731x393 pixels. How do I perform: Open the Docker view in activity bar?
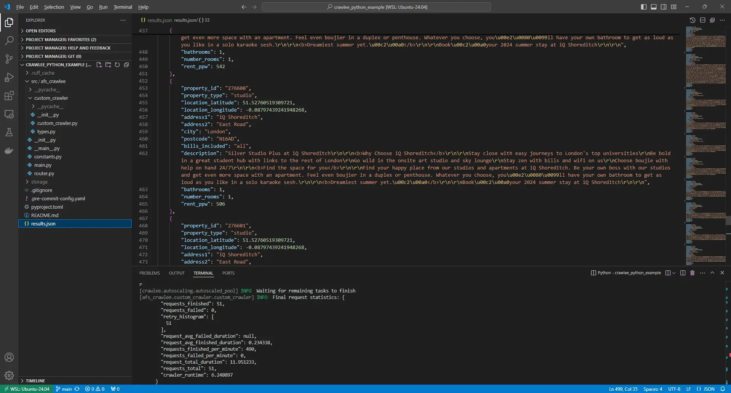[9, 151]
